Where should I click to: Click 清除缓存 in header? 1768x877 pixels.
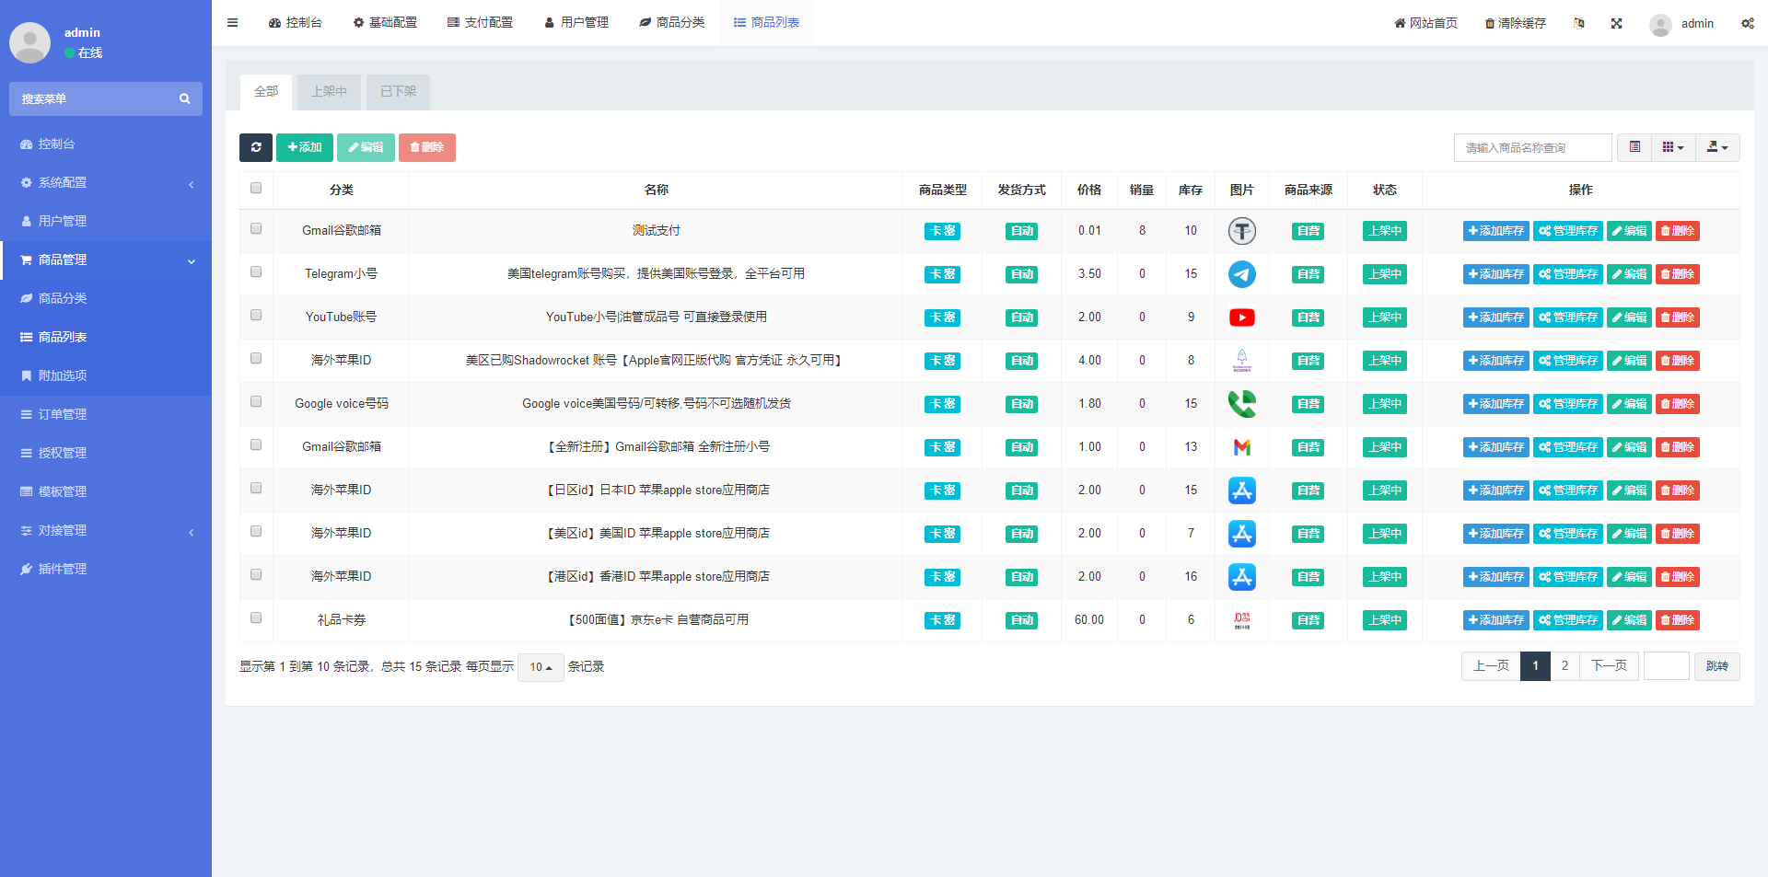pyautogui.click(x=1515, y=23)
